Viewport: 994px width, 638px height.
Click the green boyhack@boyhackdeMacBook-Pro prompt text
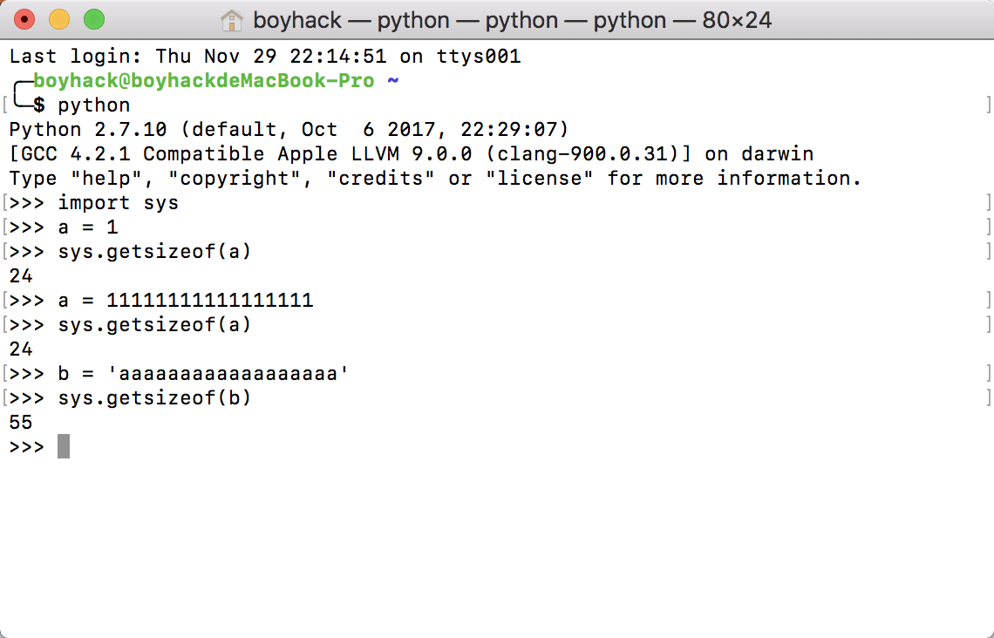[x=203, y=80]
